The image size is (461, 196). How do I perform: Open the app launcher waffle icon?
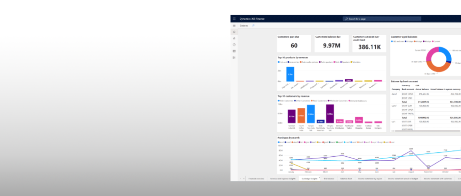(x=234, y=19)
